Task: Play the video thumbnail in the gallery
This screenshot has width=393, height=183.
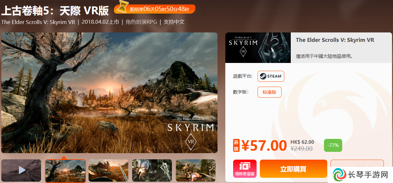Action: (x=21, y=170)
